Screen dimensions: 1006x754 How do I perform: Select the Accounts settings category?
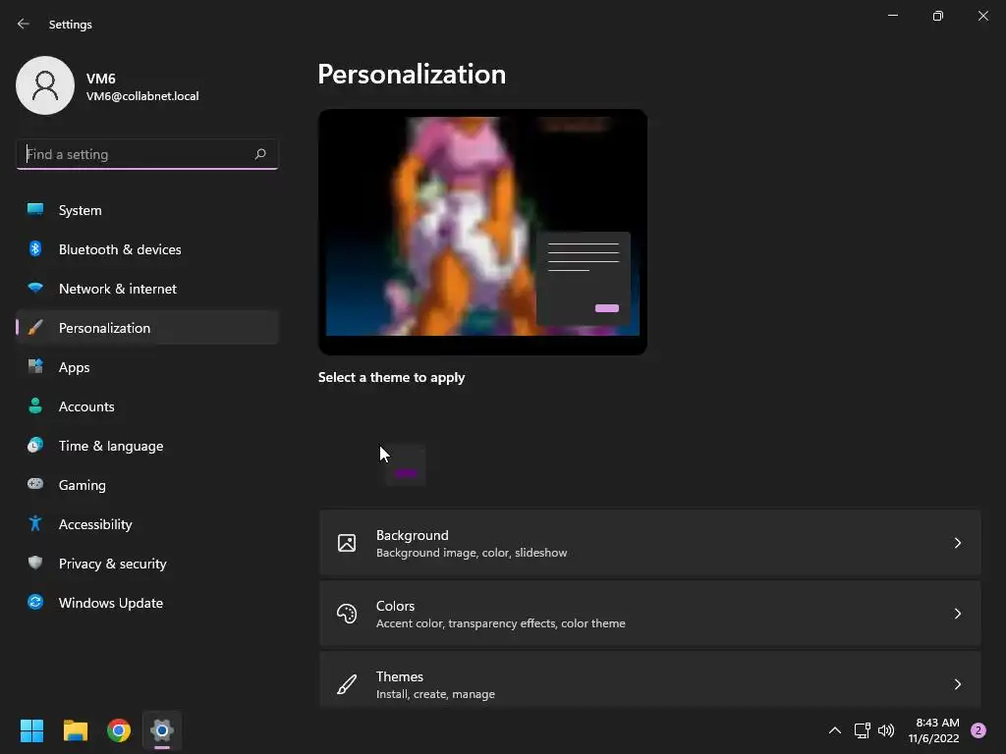147,406
